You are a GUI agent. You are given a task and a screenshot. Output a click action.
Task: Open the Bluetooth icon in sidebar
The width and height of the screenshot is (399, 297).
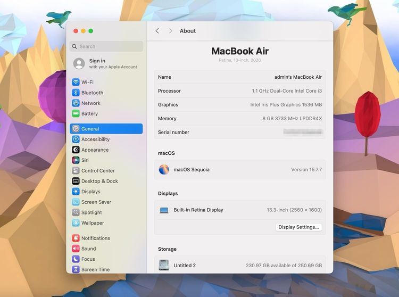pyautogui.click(x=76, y=93)
